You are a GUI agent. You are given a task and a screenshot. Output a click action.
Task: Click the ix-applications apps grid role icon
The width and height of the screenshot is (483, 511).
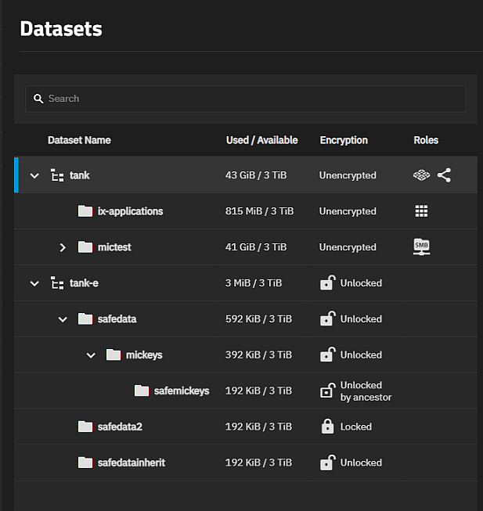pyautogui.click(x=421, y=211)
